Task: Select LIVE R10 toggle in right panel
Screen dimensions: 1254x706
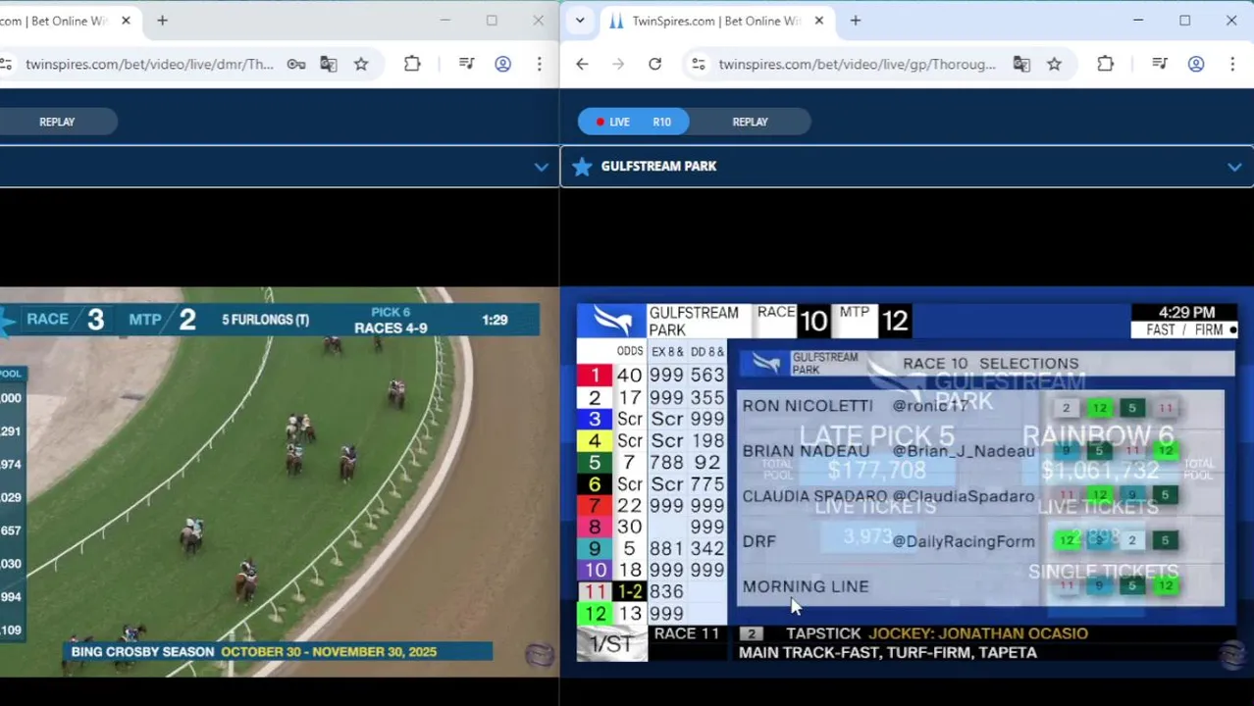Action: (634, 122)
